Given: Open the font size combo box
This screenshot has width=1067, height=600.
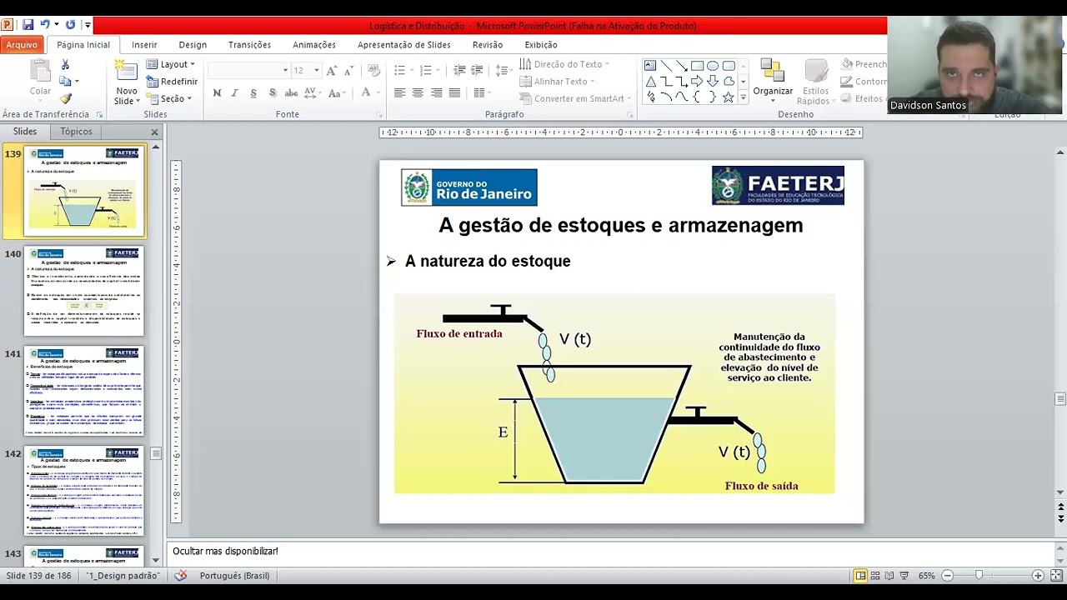Looking at the screenshot, I should pos(307,71).
